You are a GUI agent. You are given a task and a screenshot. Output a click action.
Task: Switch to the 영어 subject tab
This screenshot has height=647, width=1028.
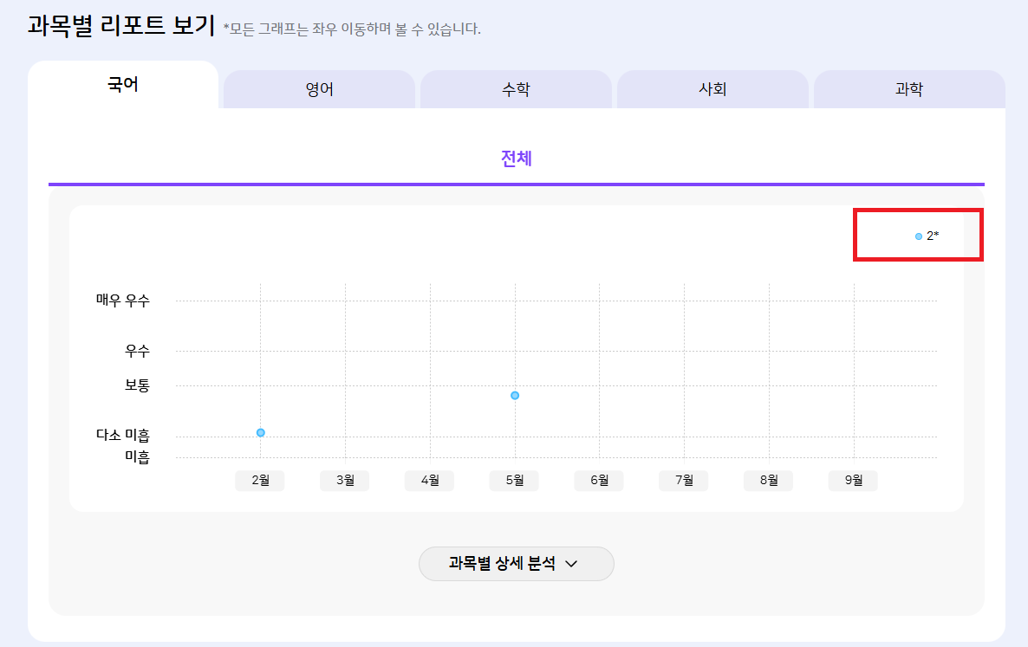pyautogui.click(x=319, y=89)
